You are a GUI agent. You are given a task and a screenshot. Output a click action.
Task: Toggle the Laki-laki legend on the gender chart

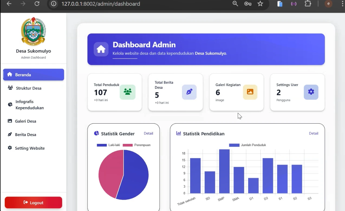coord(109,145)
